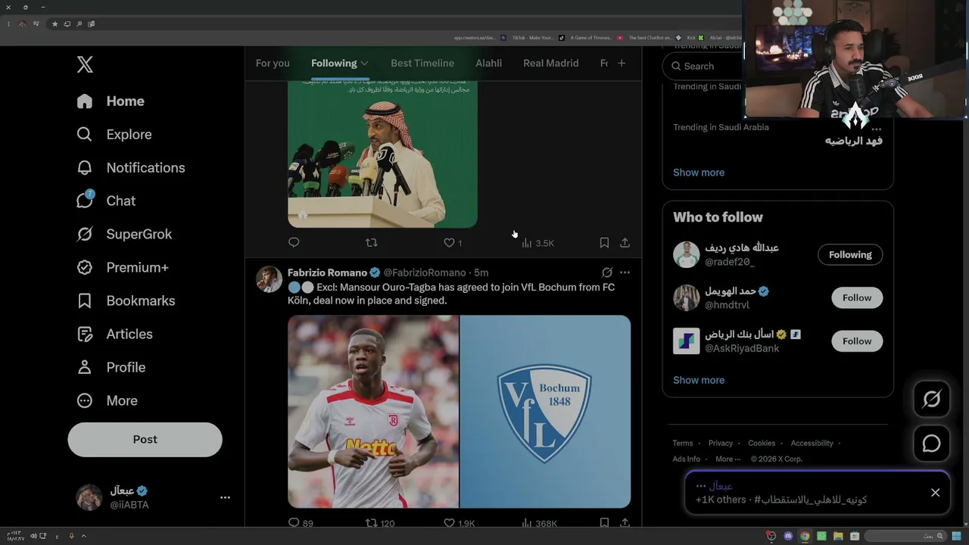969x545 pixels.
Task: Repost Romano's post with 120 reposts
Action: (380, 523)
